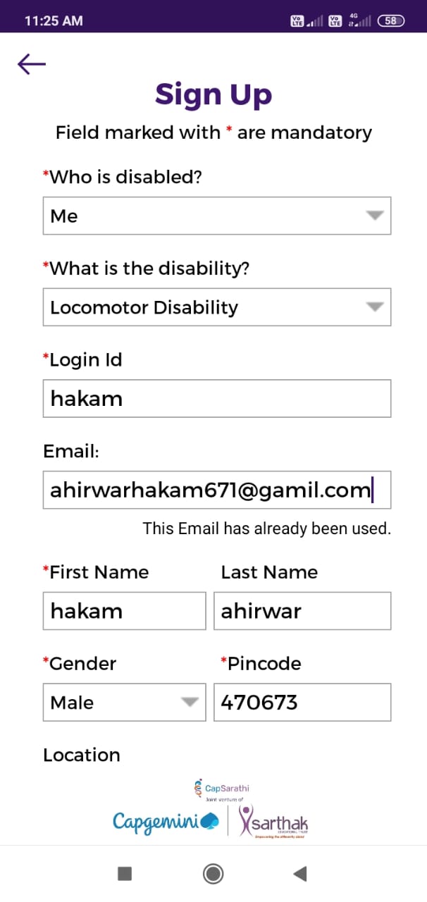Open the Gender dropdown showing Male

(x=125, y=702)
